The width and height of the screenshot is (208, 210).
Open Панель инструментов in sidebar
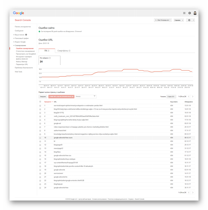point(23,27)
